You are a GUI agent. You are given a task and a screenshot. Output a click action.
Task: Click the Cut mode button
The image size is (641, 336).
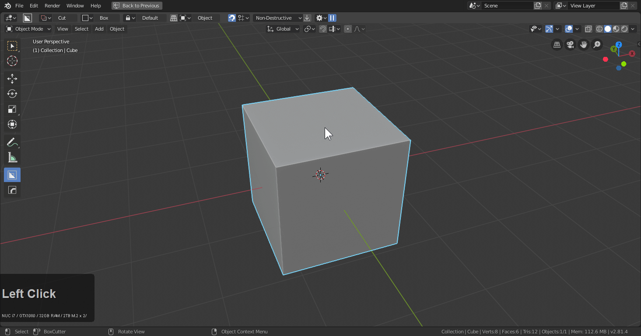[62, 18]
